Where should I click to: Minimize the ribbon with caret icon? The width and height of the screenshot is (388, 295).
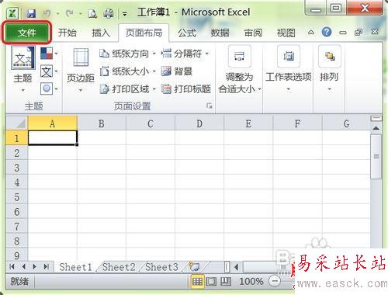click(x=311, y=33)
